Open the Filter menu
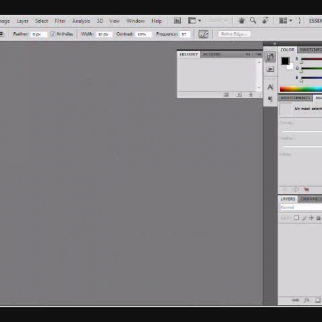 pos(60,21)
